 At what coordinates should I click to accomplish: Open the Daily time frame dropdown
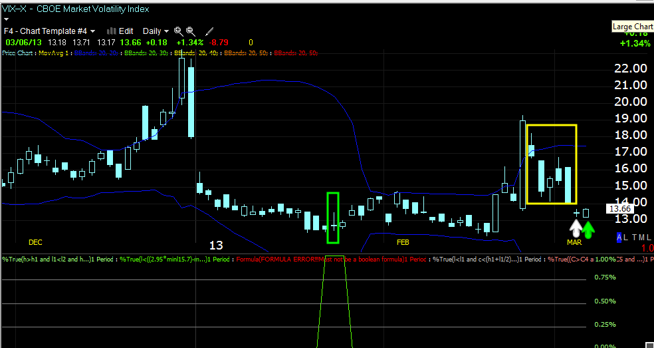tap(156, 31)
